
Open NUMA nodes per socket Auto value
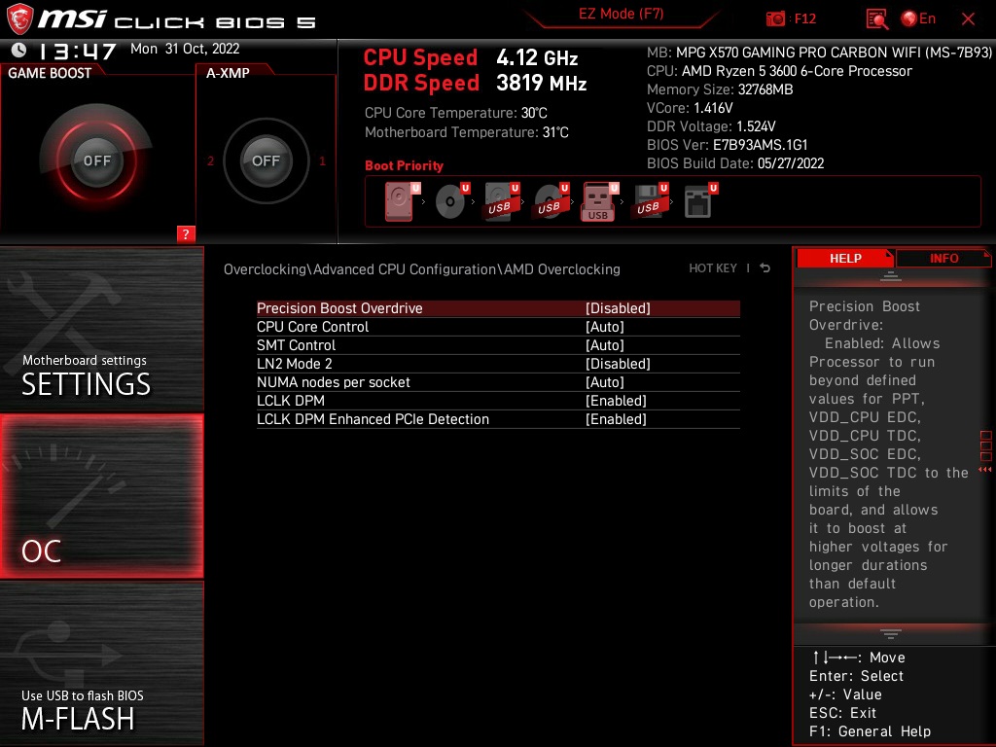[x=605, y=381]
